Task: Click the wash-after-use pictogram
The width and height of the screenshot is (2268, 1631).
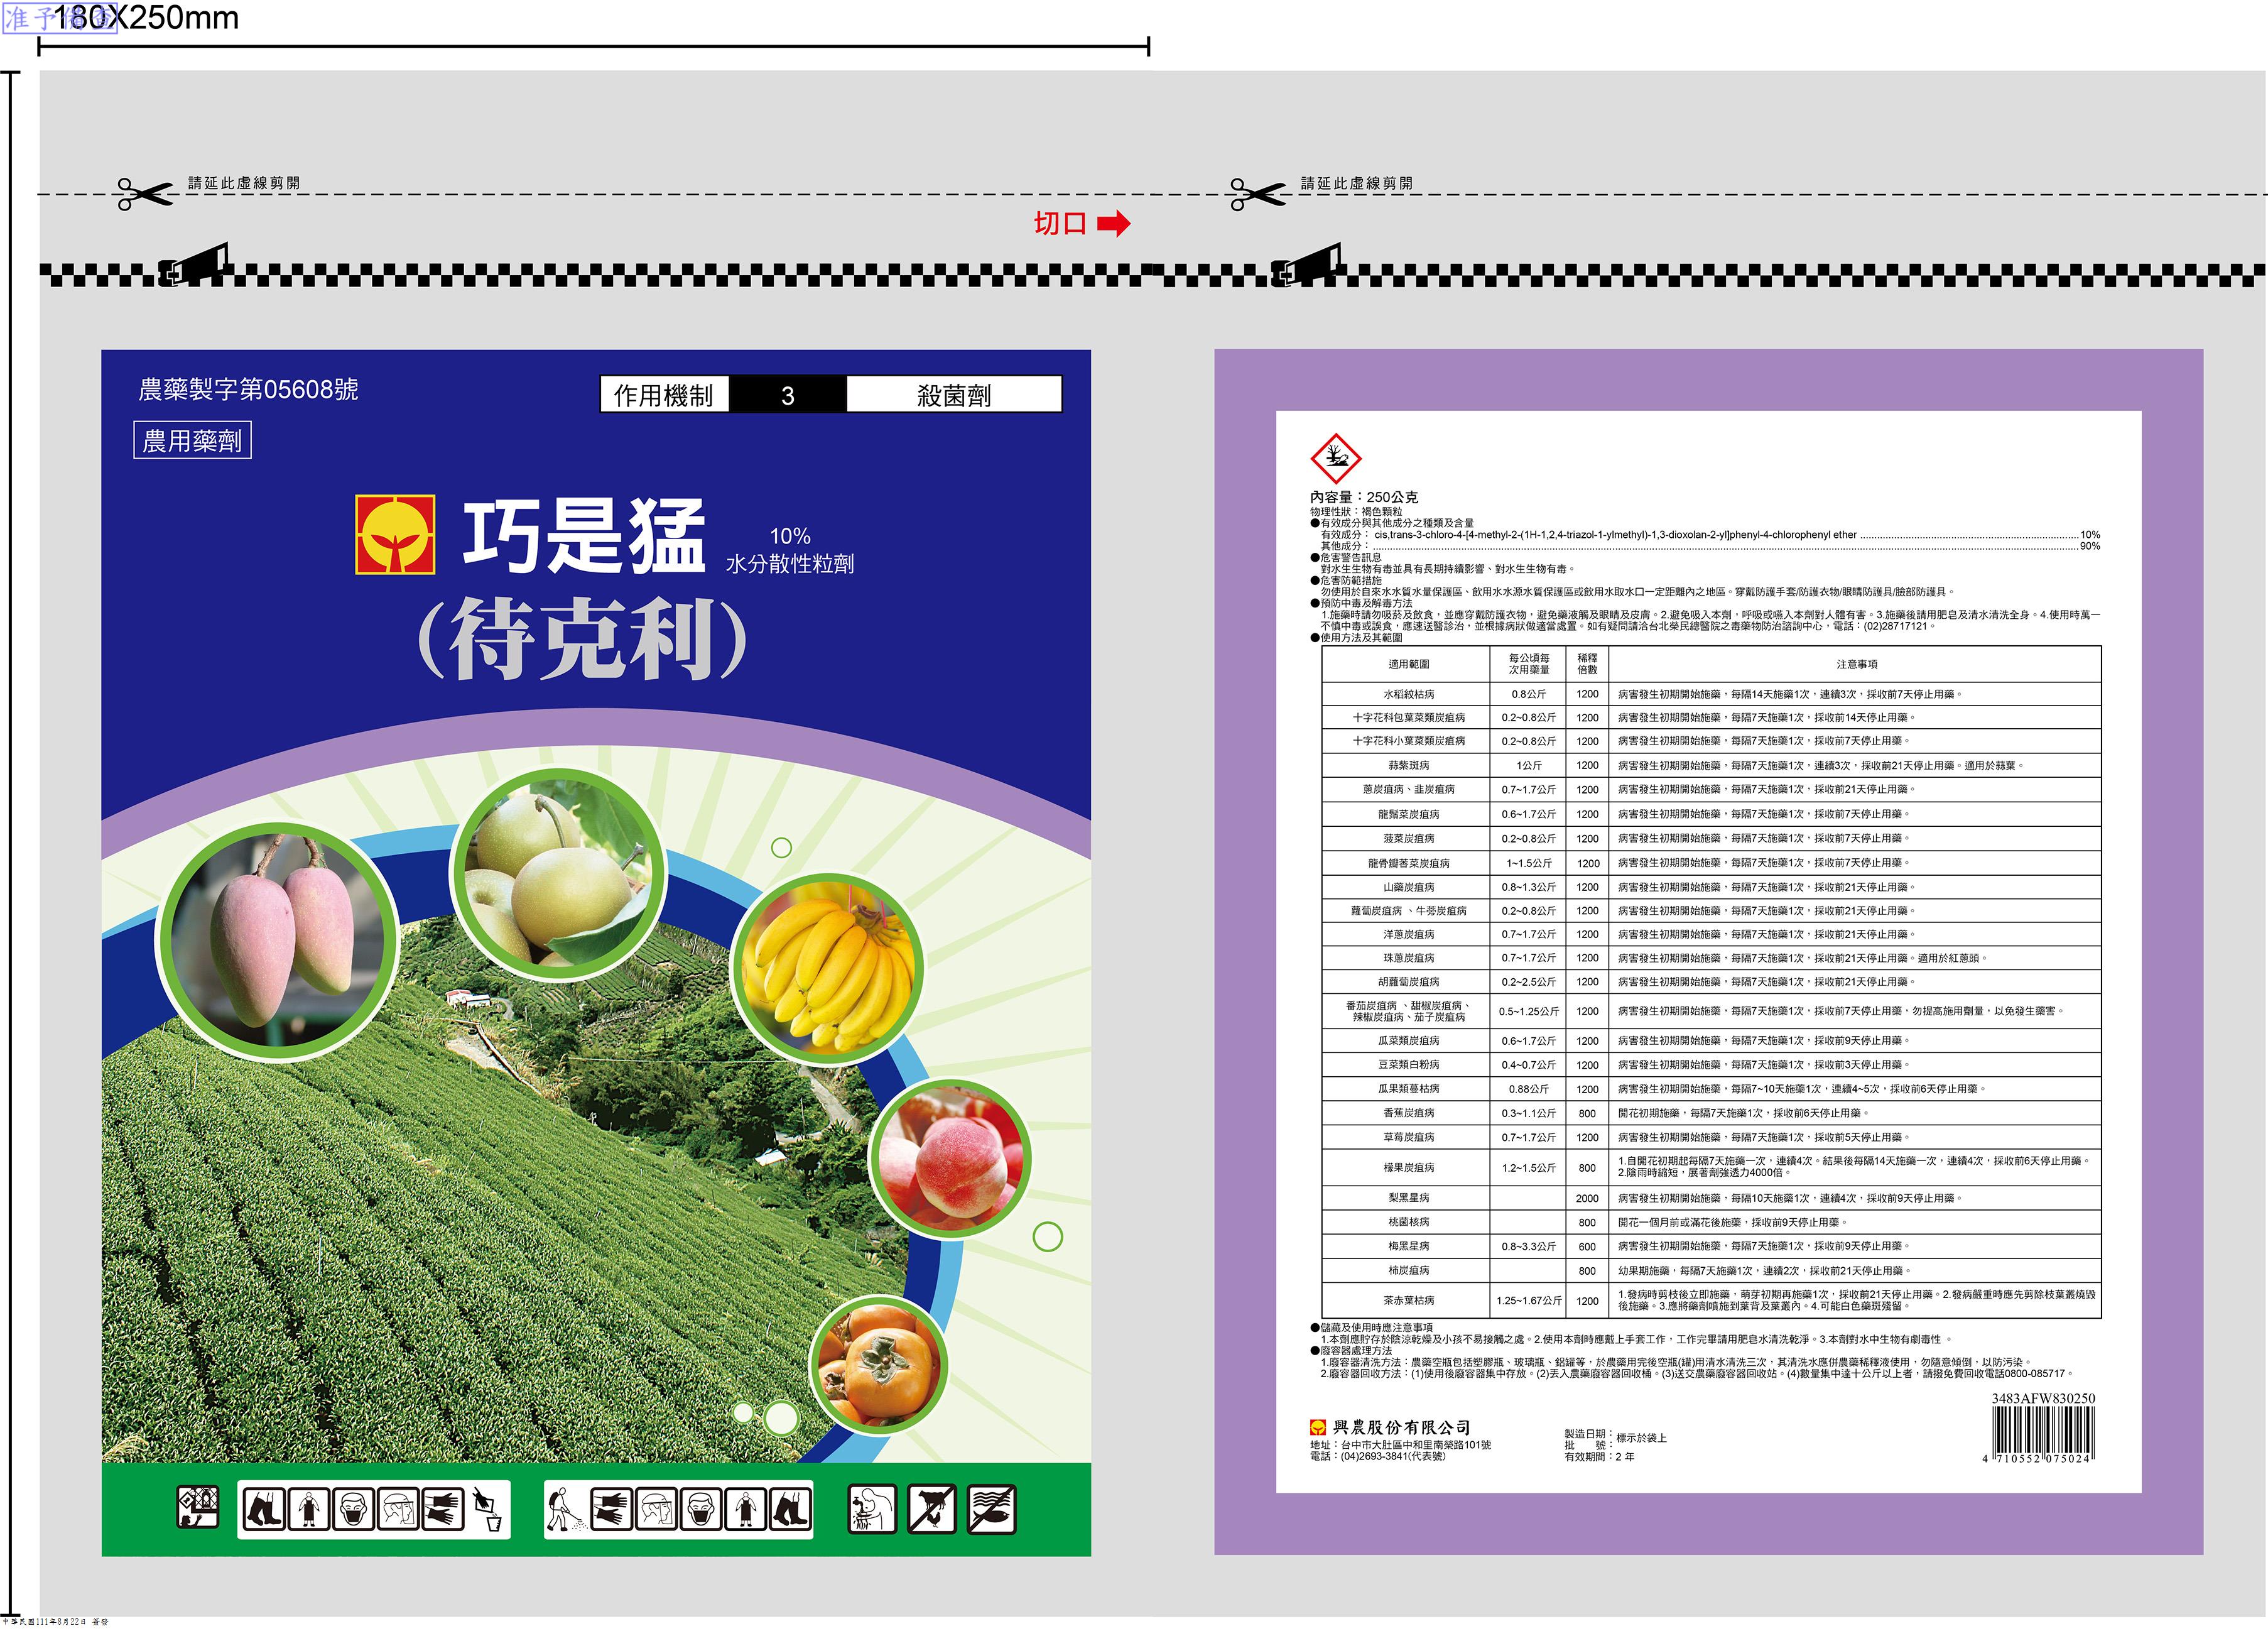Action: pyautogui.click(x=873, y=1509)
